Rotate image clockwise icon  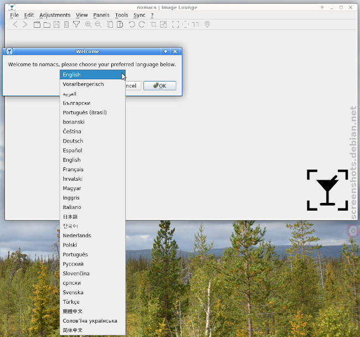click(x=142, y=24)
